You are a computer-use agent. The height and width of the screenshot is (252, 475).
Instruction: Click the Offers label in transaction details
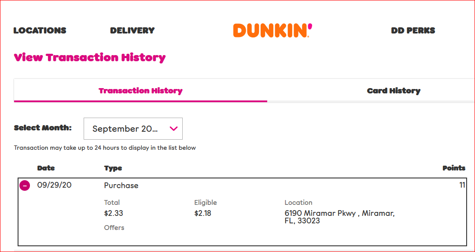point(114,228)
